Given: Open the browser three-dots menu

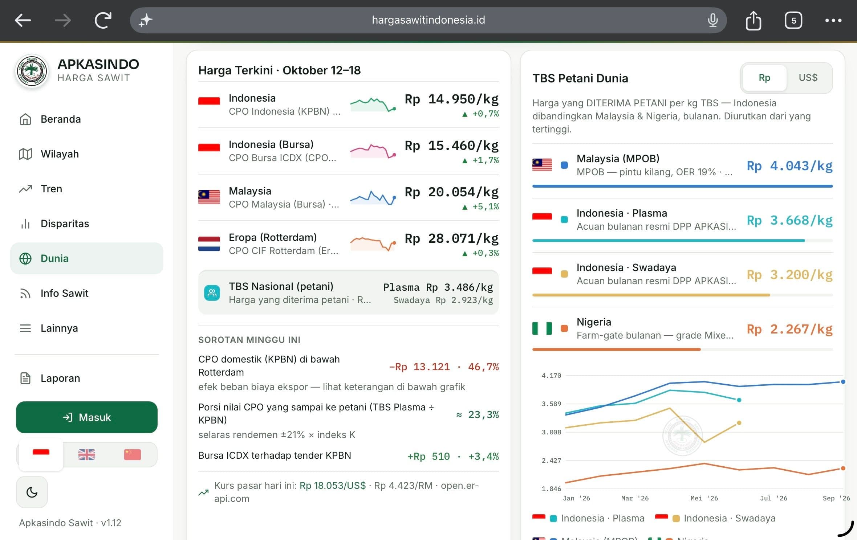Looking at the screenshot, I should (833, 20).
